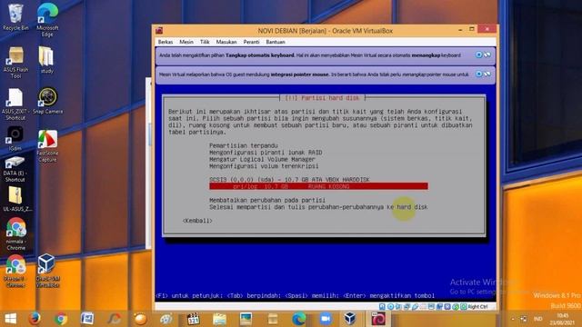
Task: Launch Snap Camera from desktop
Action: tap(47, 101)
